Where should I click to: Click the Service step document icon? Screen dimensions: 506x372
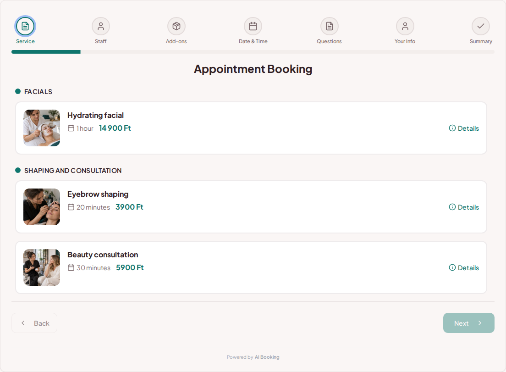point(25,26)
